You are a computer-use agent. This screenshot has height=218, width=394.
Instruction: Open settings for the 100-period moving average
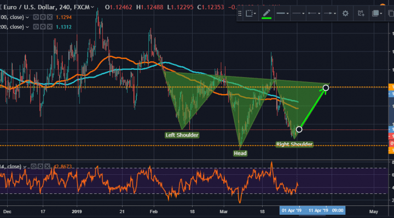43,17
